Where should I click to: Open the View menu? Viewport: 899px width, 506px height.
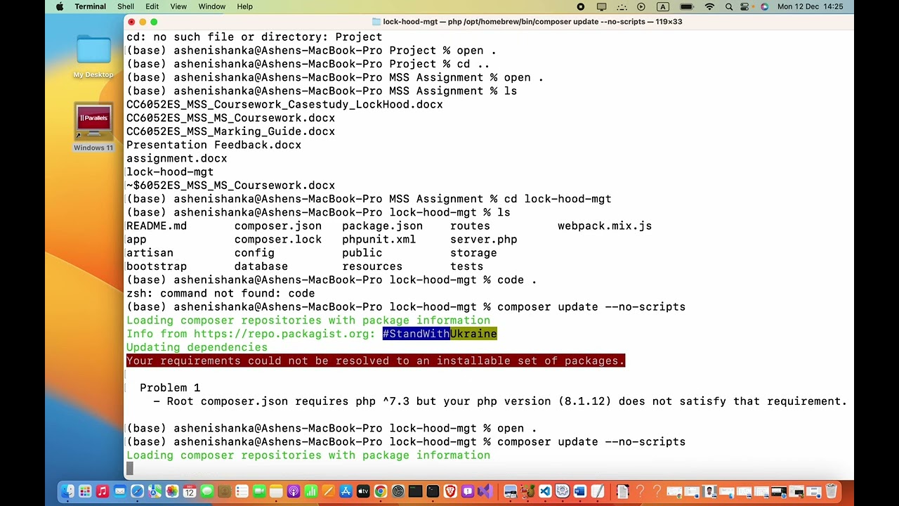tap(178, 6)
